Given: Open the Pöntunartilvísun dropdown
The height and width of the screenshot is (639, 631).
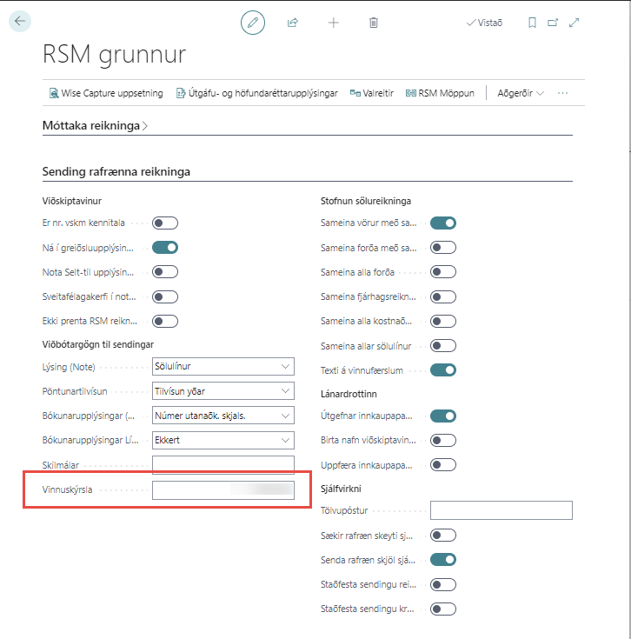Looking at the screenshot, I should point(223,391).
